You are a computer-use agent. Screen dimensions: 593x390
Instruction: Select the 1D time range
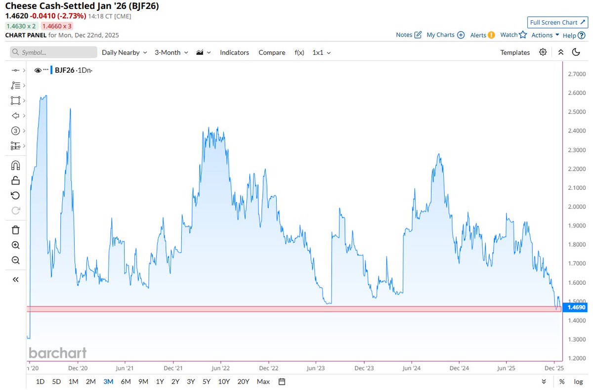[x=41, y=382]
